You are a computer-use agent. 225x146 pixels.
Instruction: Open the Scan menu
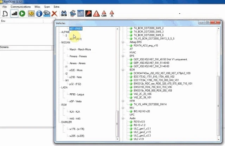pyautogui.click(x=47, y=7)
